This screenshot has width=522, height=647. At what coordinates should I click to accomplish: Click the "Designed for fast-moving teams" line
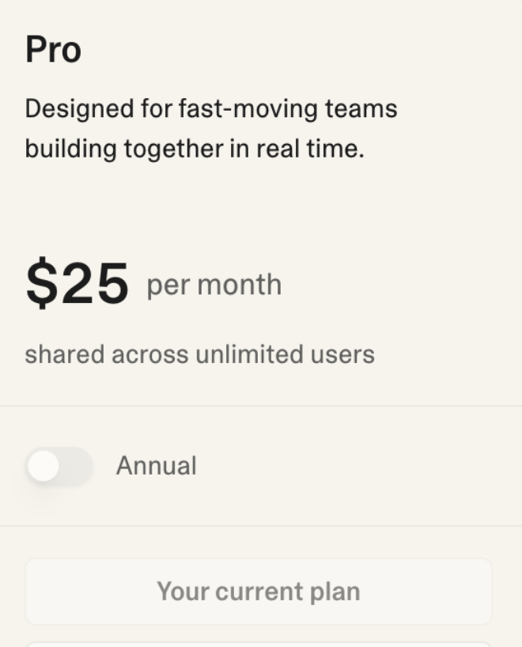click(211, 108)
